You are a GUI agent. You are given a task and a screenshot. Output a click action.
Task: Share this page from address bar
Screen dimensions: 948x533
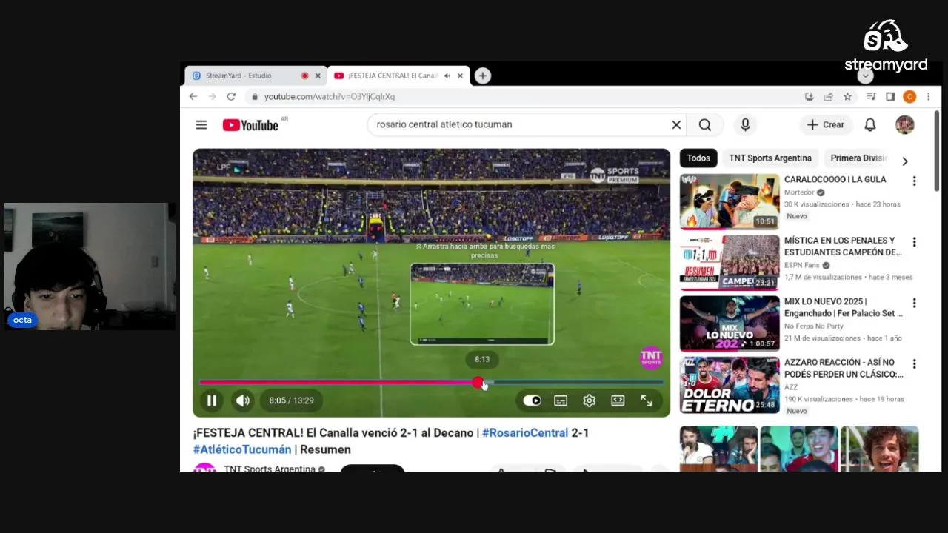(x=829, y=97)
